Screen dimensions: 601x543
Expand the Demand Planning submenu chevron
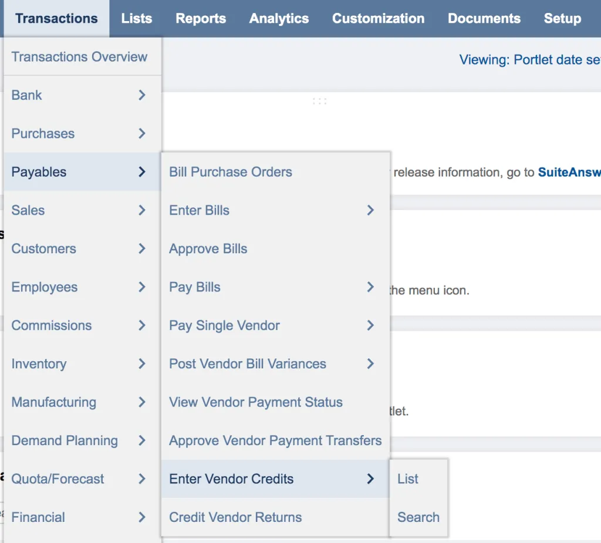tap(142, 440)
